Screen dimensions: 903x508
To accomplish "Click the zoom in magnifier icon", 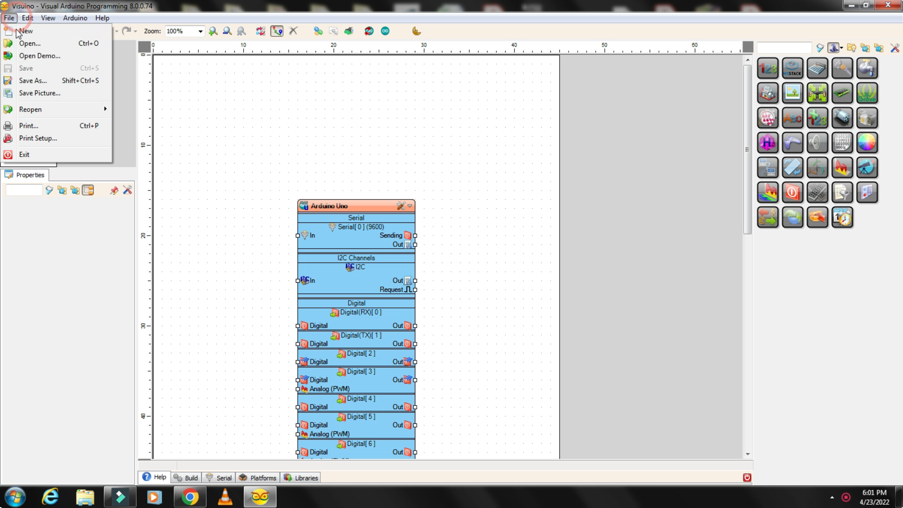I will pyautogui.click(x=213, y=31).
